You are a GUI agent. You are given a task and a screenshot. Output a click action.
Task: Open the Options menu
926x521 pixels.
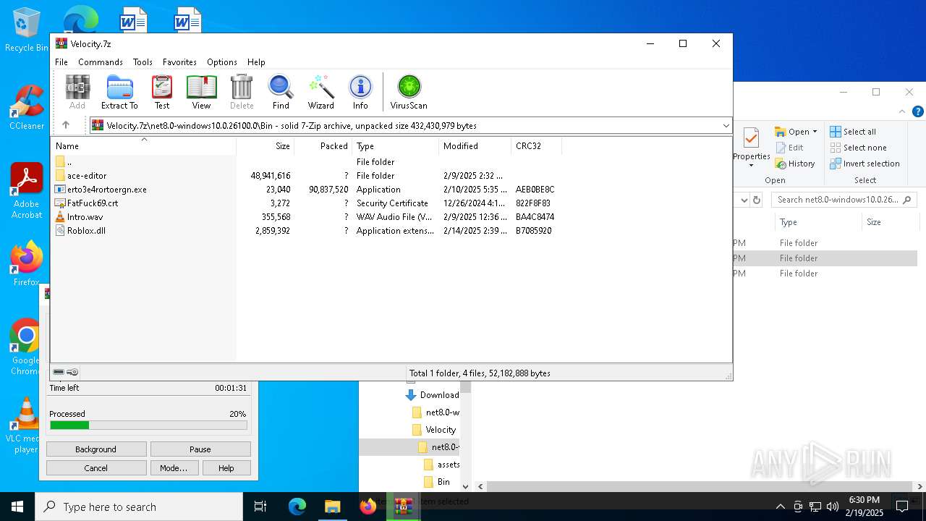point(222,62)
